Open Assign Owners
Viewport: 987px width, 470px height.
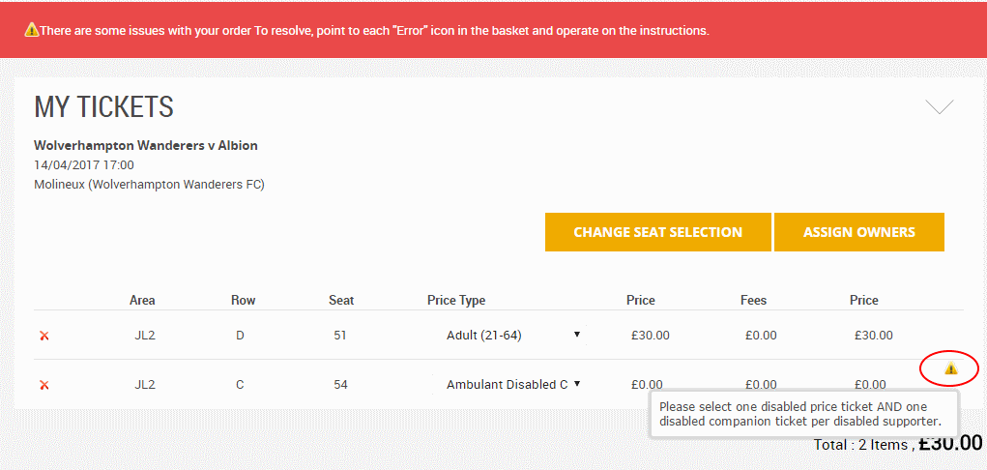[859, 232]
